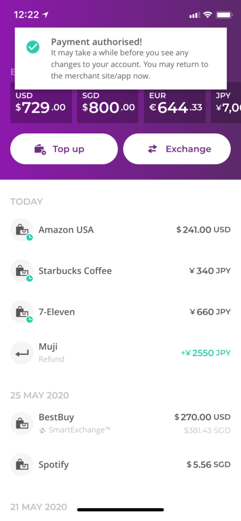Tap the Wi-Fi icon in the status bar
The height and width of the screenshot is (521, 241).
[208, 15]
